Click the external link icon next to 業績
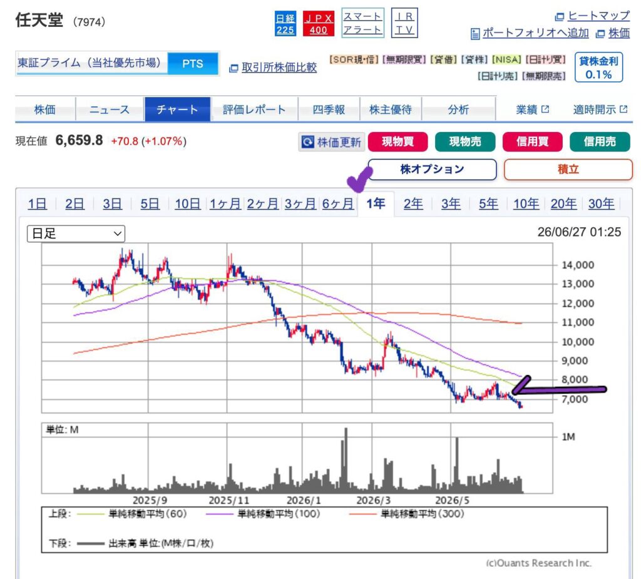641x579 pixels. 545,109
